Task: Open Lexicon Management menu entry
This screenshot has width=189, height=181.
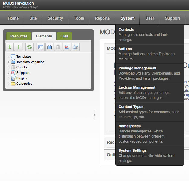Action: click(x=149, y=93)
